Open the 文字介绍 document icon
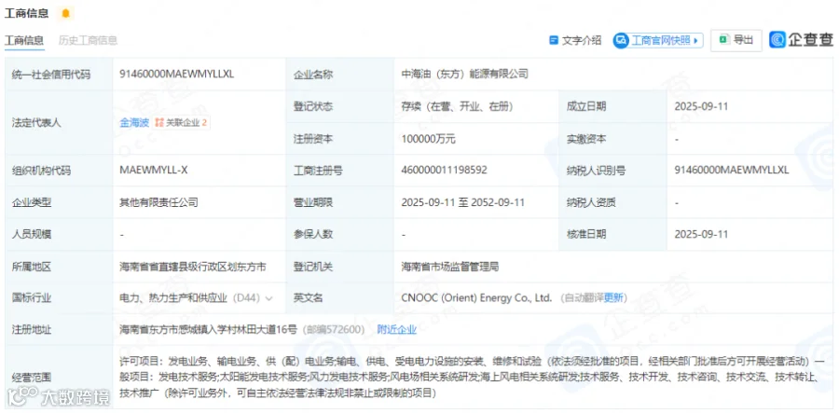Viewport: 839px width, 413px height. click(554, 40)
